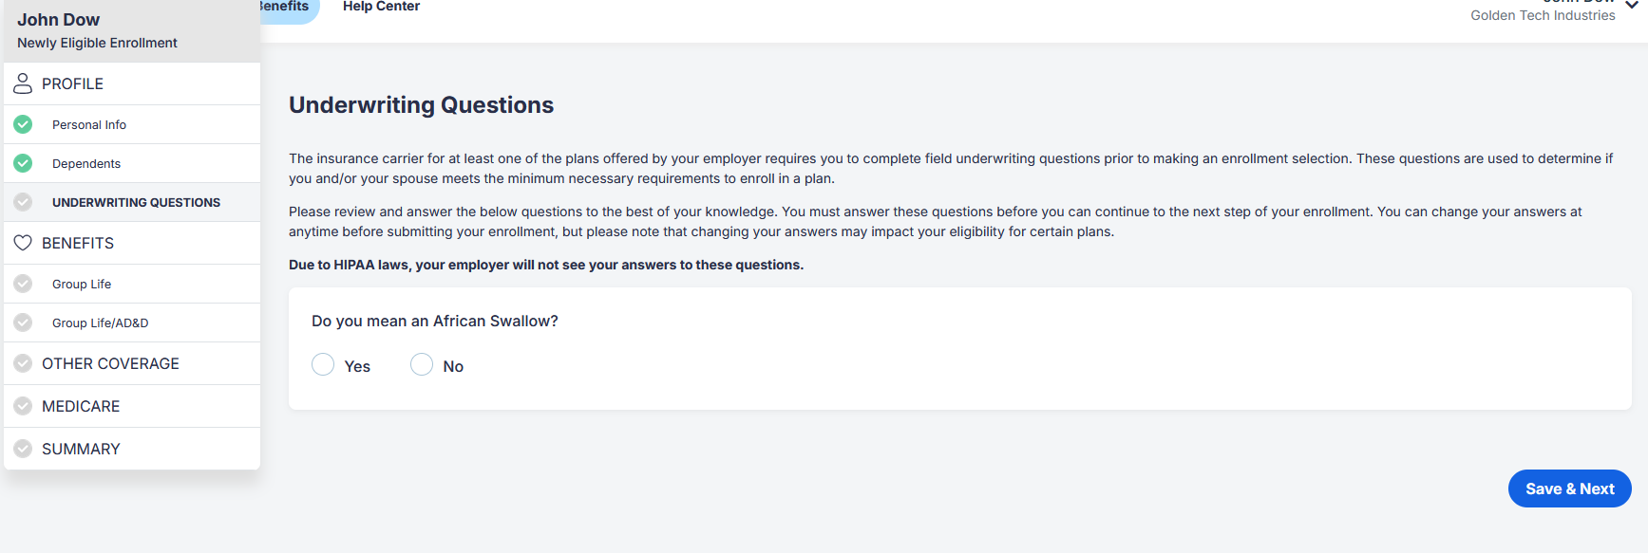Open Golden Tech Industries account menu
Viewport: 1648px width, 553px height.
click(x=1543, y=15)
